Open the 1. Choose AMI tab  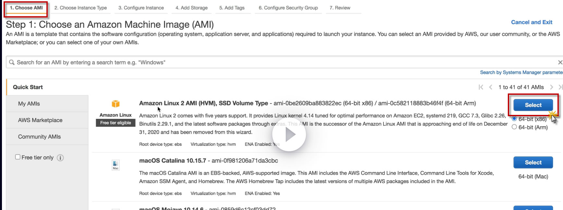pyautogui.click(x=26, y=8)
